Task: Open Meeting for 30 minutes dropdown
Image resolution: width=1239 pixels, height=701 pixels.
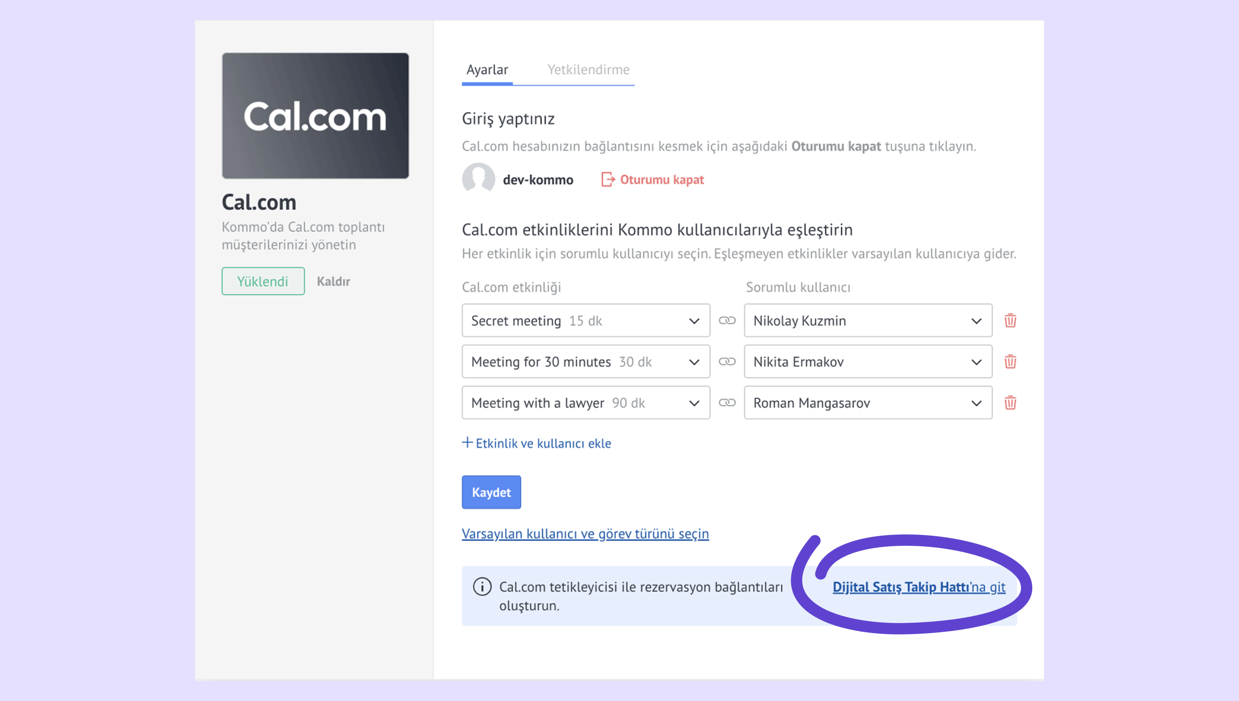Action: [x=585, y=361]
